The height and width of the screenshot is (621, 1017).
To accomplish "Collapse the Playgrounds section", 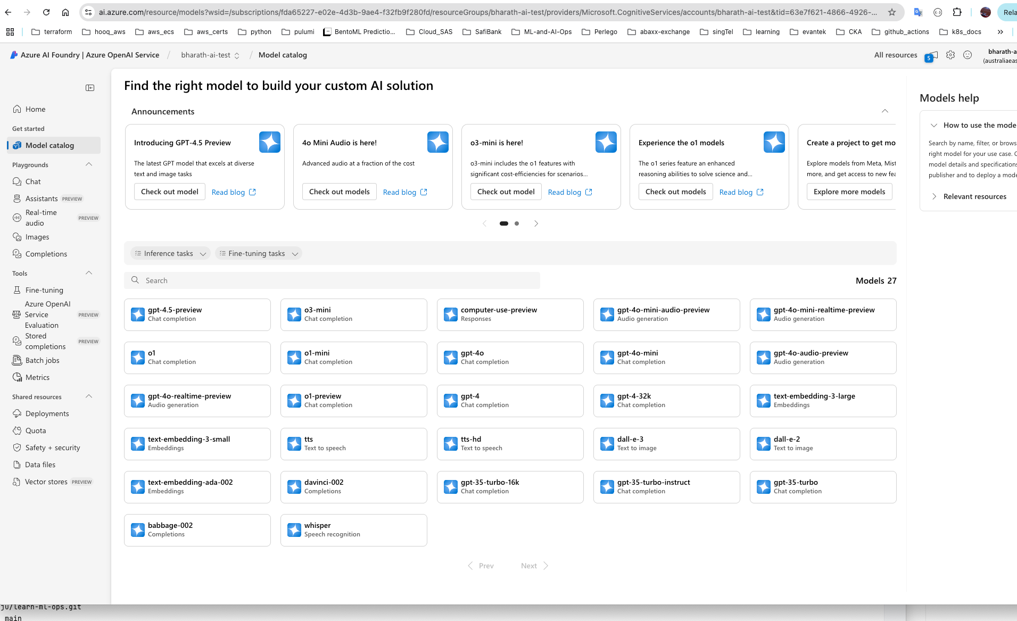I will tap(89, 164).
